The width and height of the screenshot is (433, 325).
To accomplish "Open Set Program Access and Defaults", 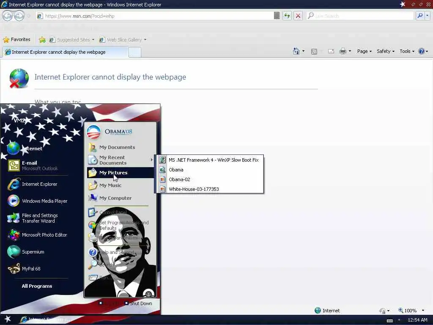I will point(121,225).
